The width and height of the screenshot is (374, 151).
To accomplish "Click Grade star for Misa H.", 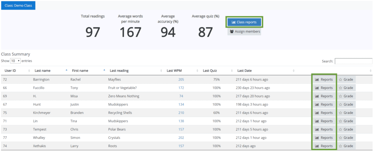I will [x=346, y=96].
